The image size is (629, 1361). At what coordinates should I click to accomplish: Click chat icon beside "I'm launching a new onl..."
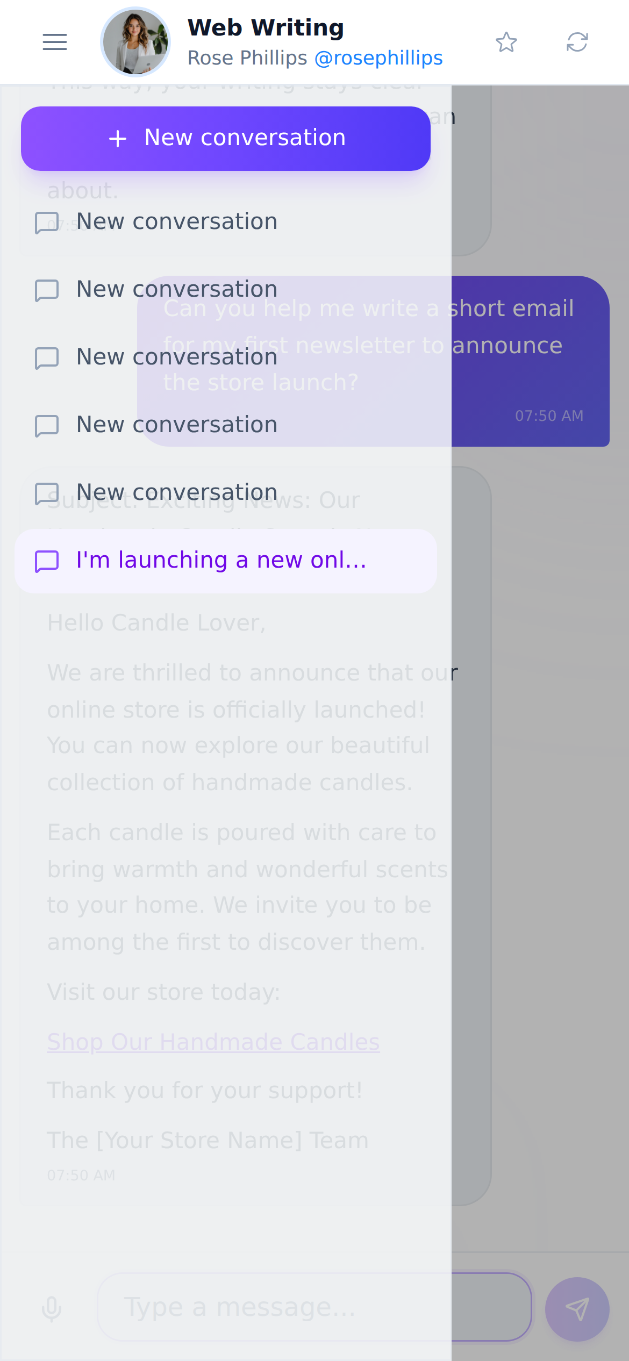coord(47,561)
